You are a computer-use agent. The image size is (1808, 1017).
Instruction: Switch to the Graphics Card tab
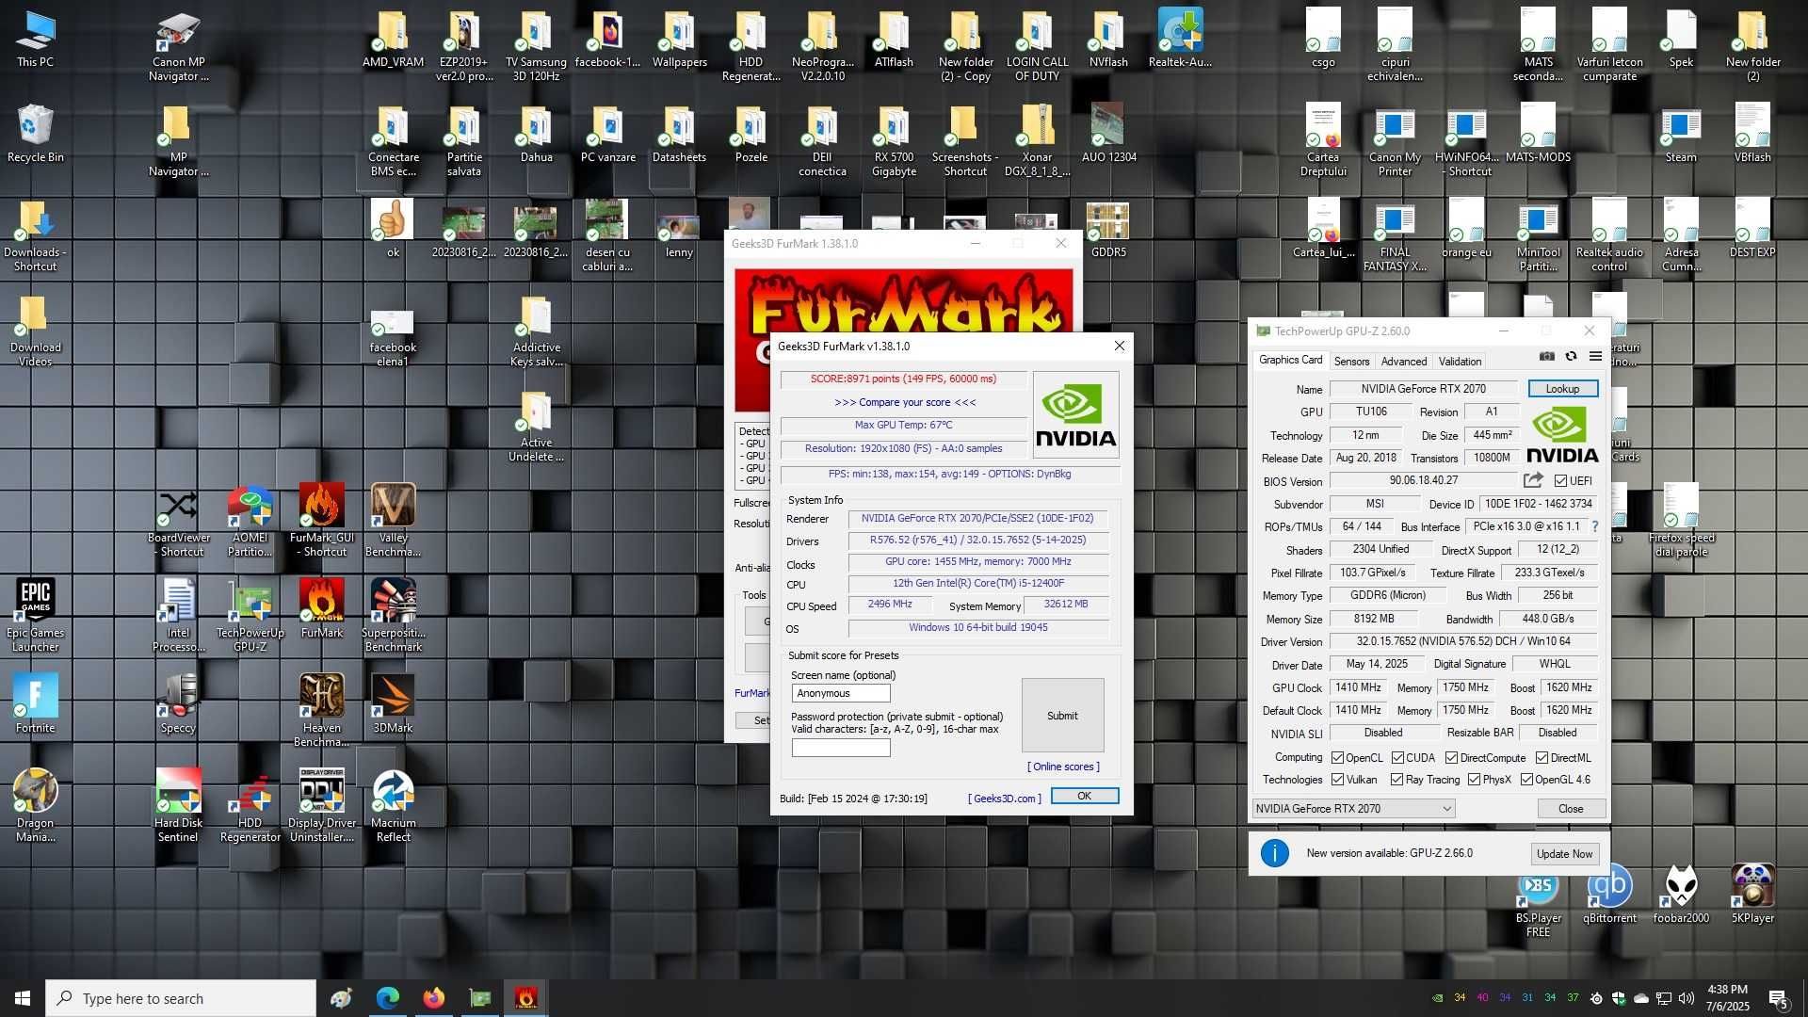click(1290, 360)
